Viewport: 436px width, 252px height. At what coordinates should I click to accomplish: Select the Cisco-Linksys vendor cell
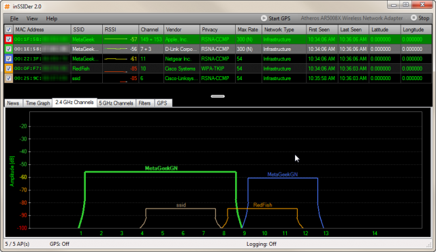(x=182, y=78)
